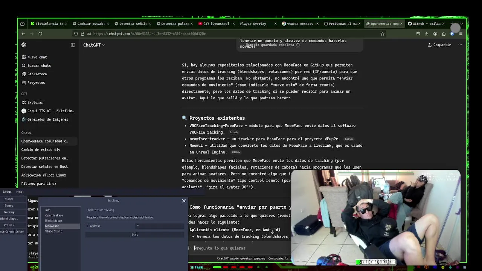Click the Buscar chats search icon
The image size is (482, 271).
(x=24, y=65)
